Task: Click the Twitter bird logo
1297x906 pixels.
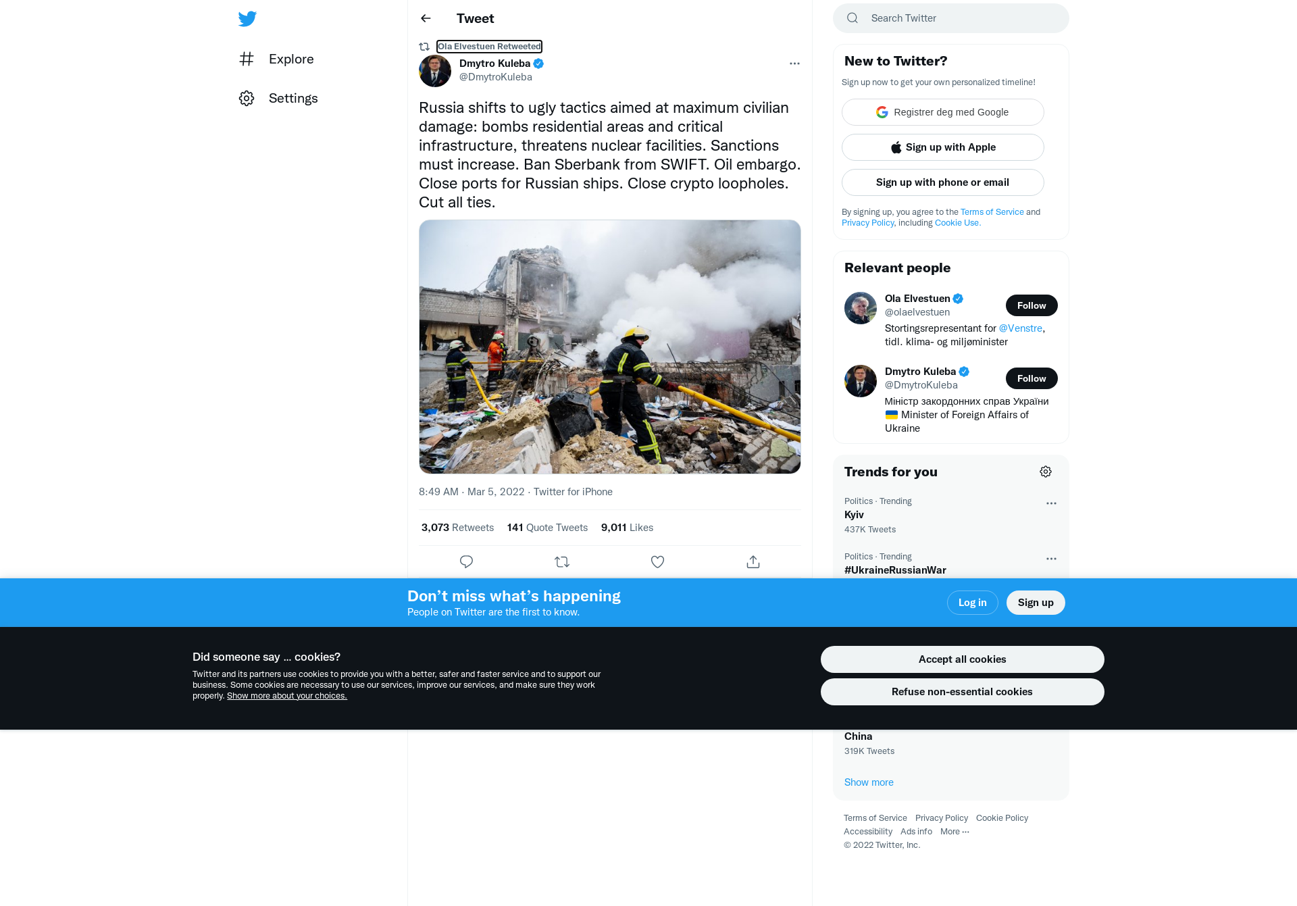Action: point(247,19)
